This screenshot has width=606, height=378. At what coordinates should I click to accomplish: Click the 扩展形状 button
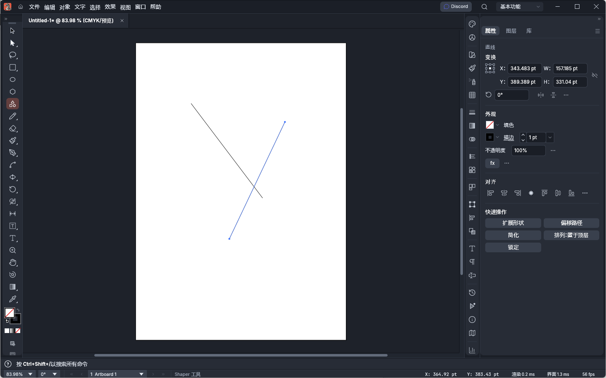tap(513, 223)
